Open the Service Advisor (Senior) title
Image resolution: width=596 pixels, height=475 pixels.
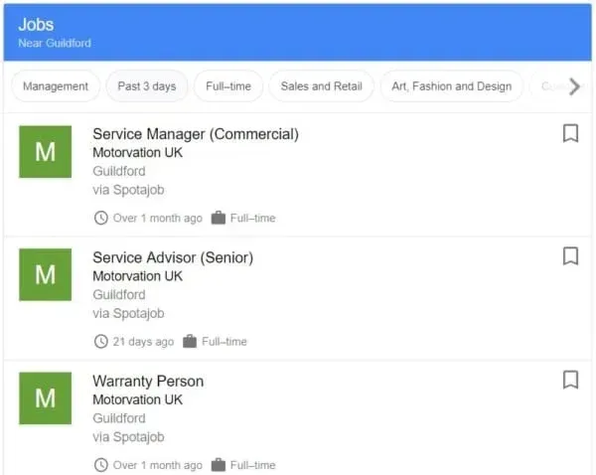tap(173, 257)
